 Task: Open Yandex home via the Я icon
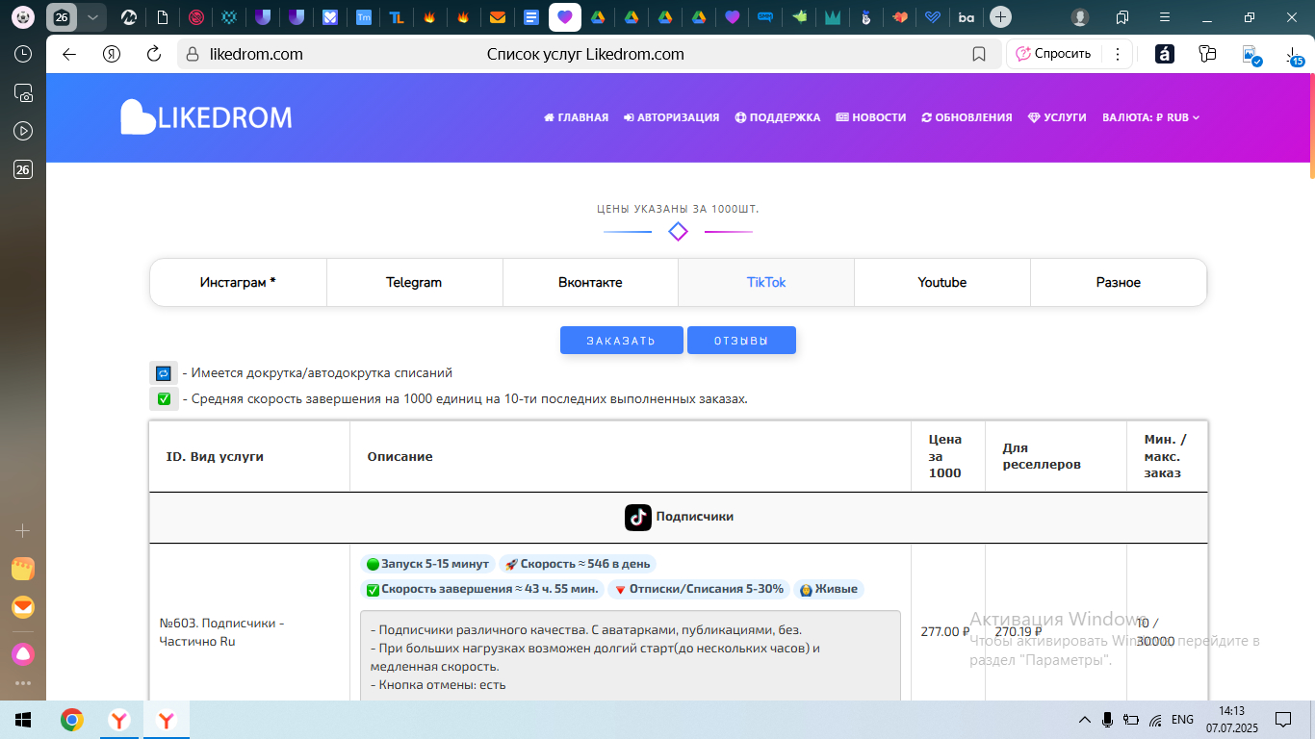(112, 54)
